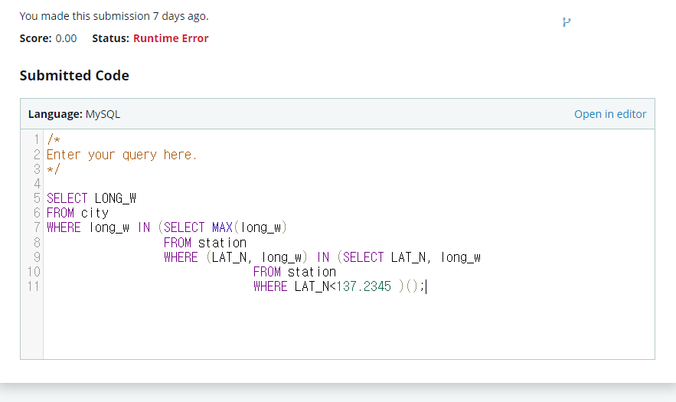
Task: Click the 'WHERE LAT_N<137.2345' code line
Action: (340, 286)
